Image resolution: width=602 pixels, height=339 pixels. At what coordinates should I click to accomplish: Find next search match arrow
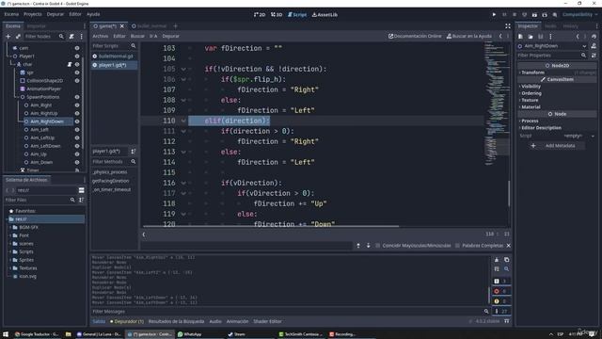pos(368,245)
